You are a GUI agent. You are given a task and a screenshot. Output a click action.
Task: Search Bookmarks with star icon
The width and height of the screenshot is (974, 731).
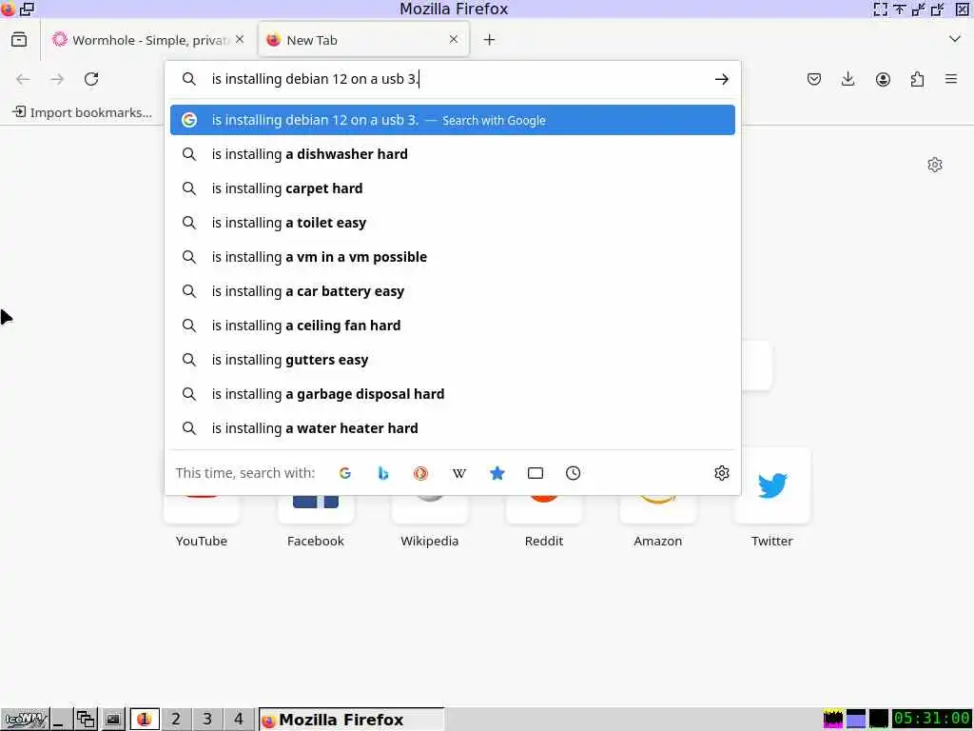[x=497, y=473]
